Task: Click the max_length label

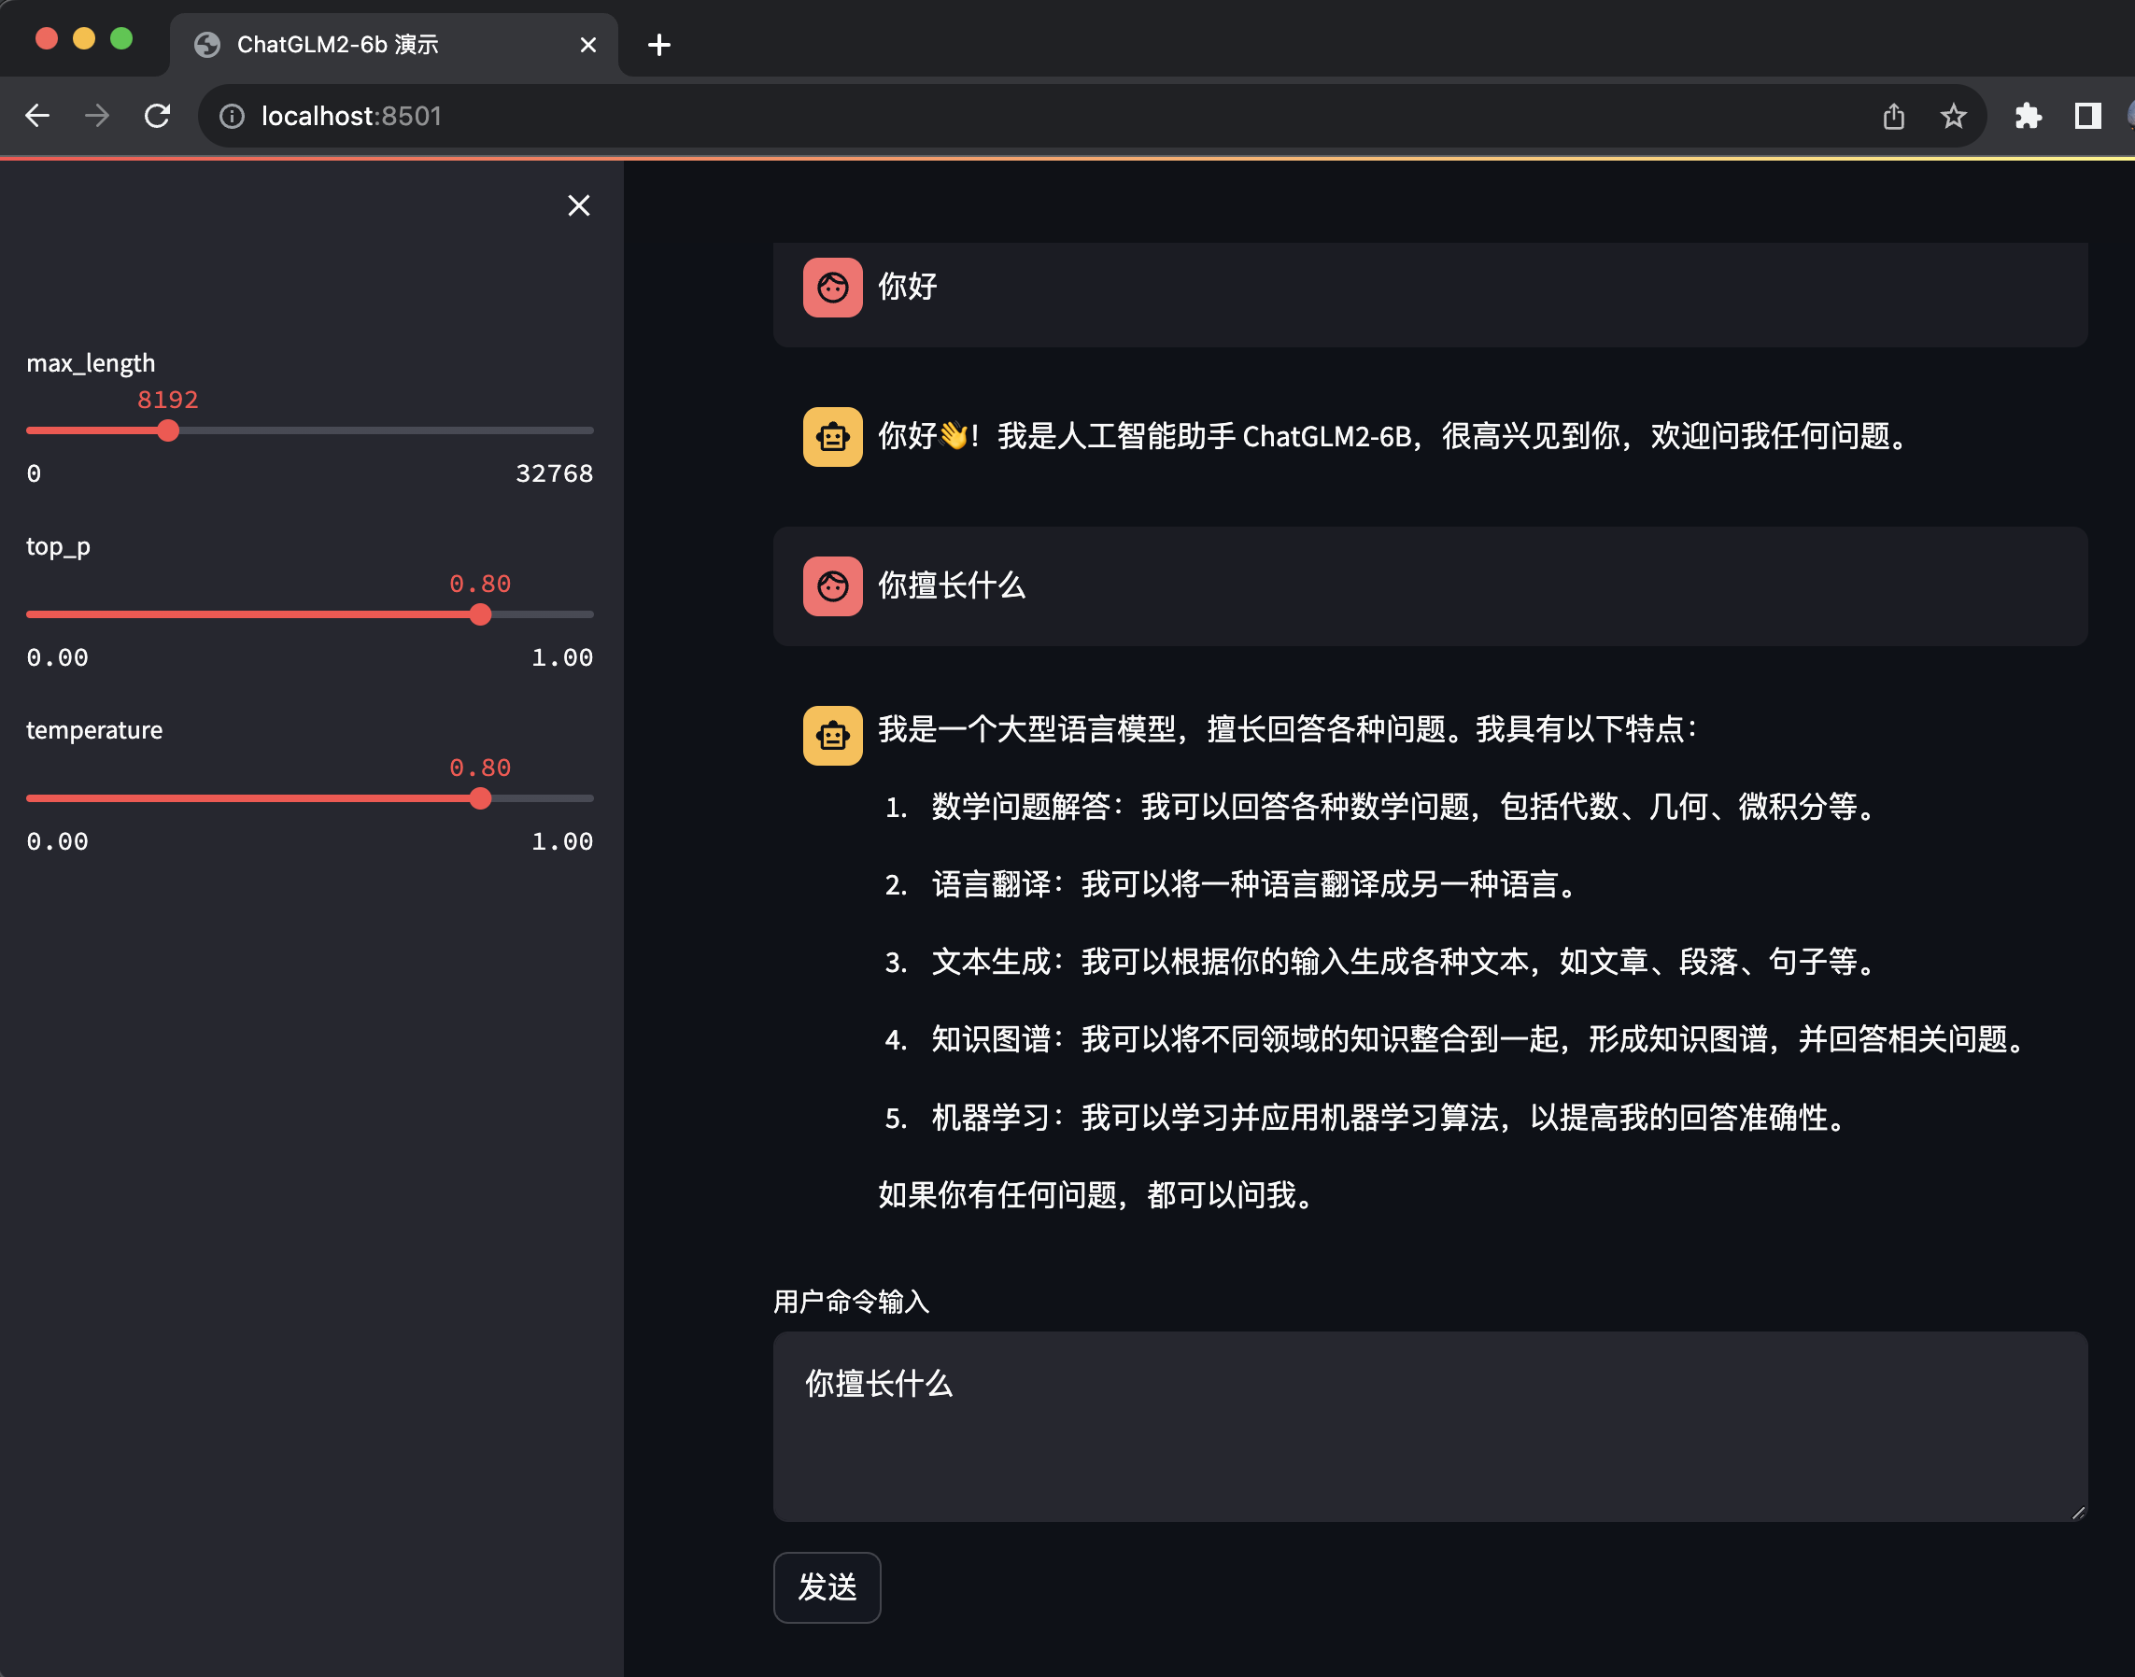Action: click(x=91, y=363)
